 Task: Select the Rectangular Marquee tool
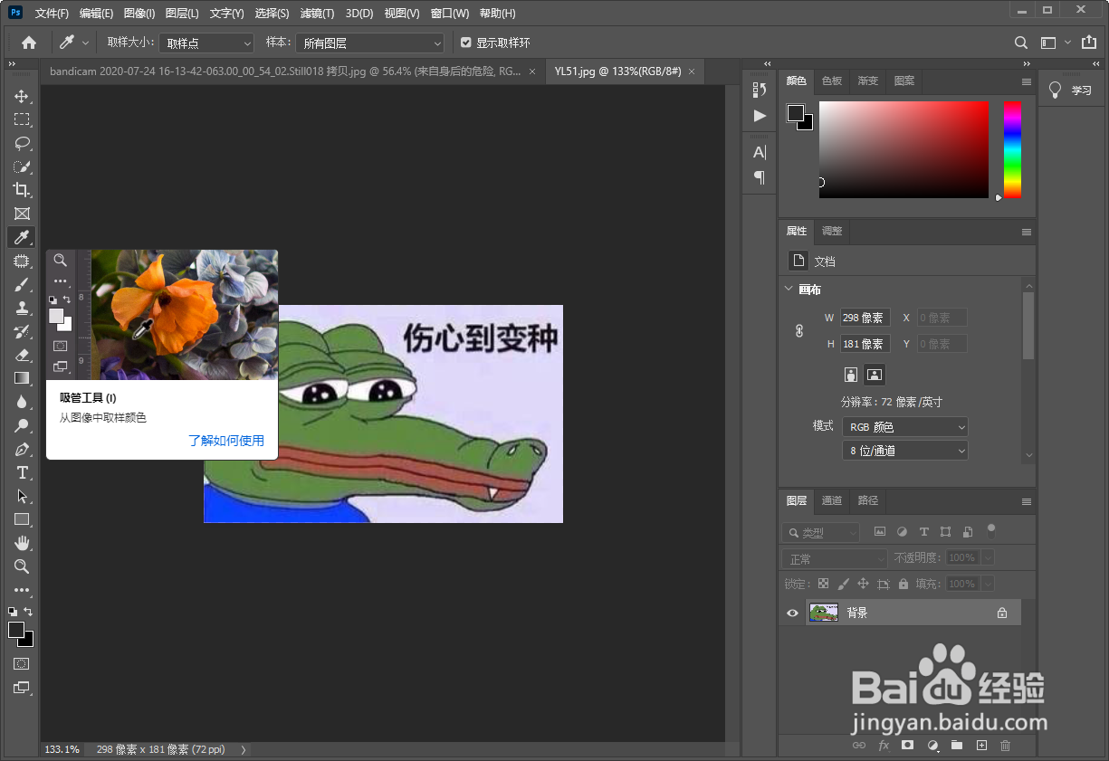22,119
